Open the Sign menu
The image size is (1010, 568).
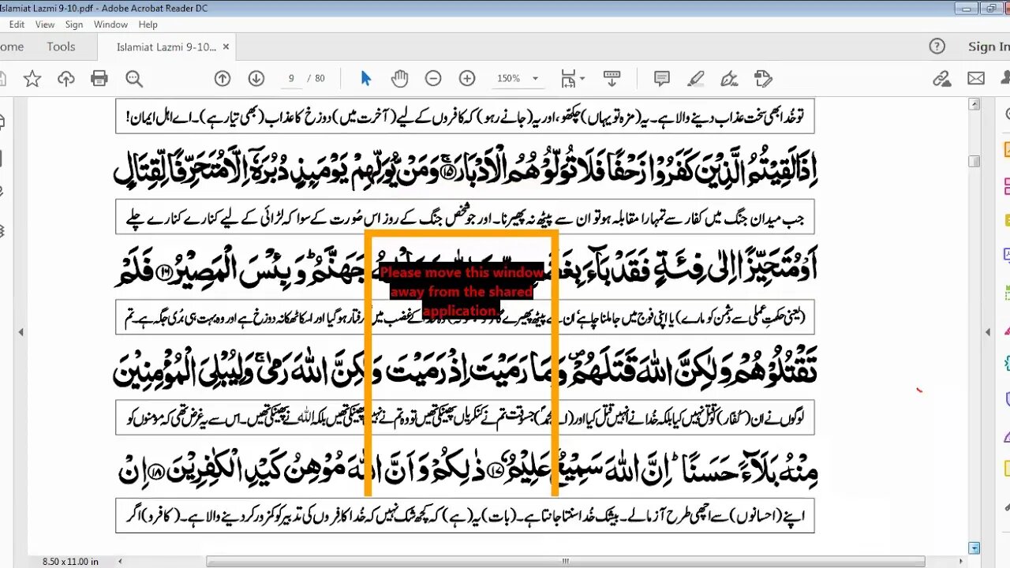click(74, 24)
